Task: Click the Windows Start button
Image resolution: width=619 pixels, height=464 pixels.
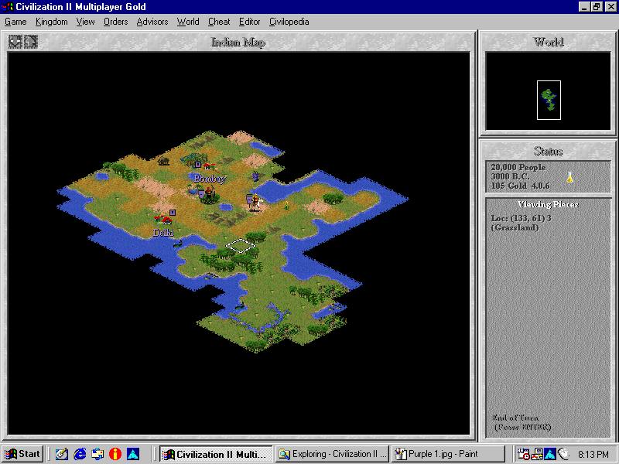Action: click(22, 454)
